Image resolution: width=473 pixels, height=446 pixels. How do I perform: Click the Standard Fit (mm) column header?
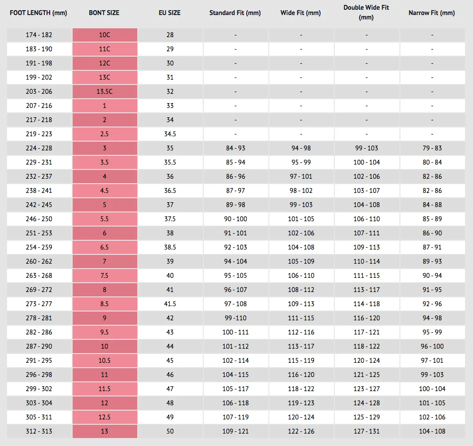(235, 13)
